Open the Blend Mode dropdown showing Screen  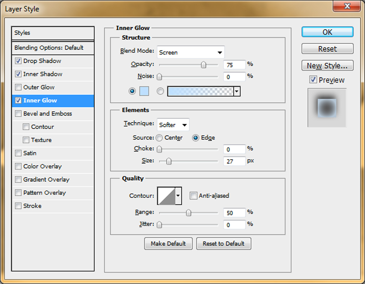click(x=191, y=52)
